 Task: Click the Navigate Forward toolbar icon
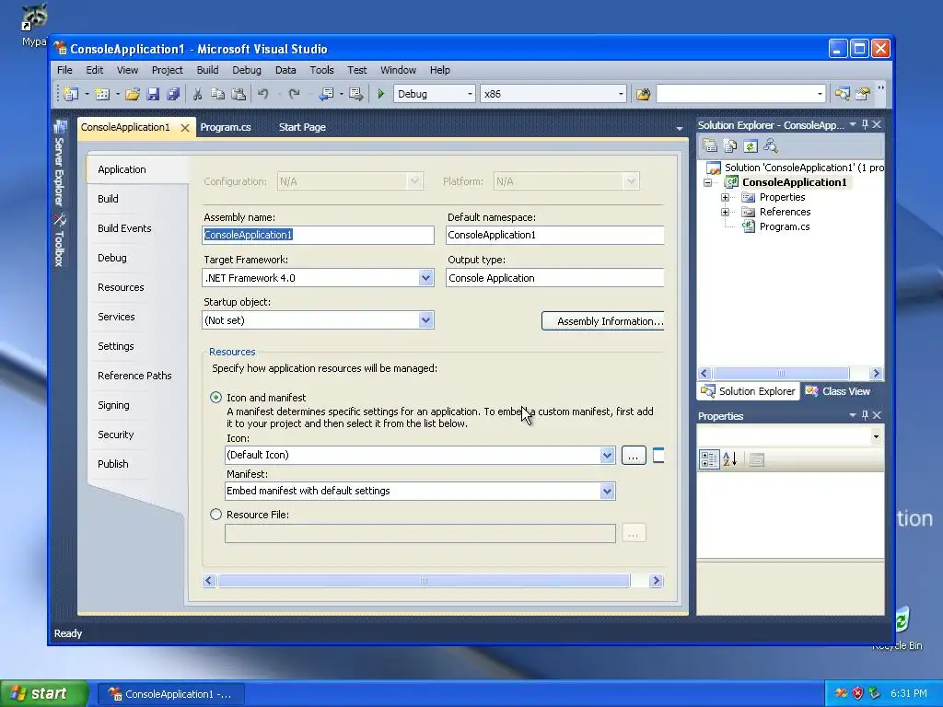tap(356, 94)
